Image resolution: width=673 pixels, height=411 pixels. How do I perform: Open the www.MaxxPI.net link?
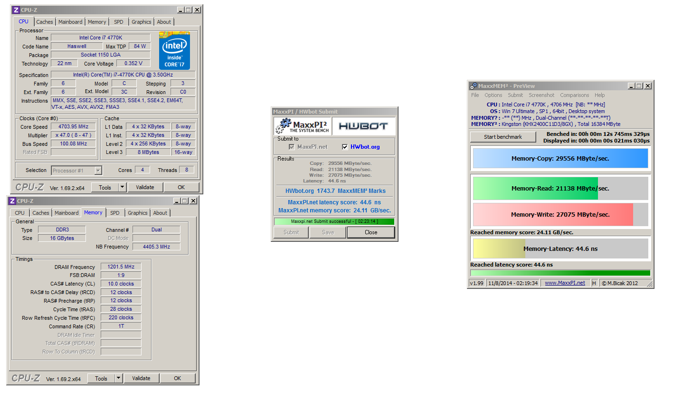click(x=565, y=283)
